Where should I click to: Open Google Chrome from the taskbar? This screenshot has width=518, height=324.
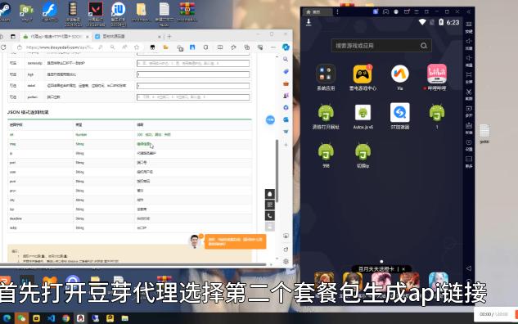(65, 318)
